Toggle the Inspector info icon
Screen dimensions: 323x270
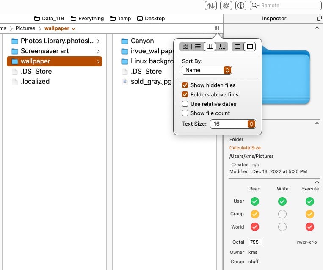pos(241,6)
